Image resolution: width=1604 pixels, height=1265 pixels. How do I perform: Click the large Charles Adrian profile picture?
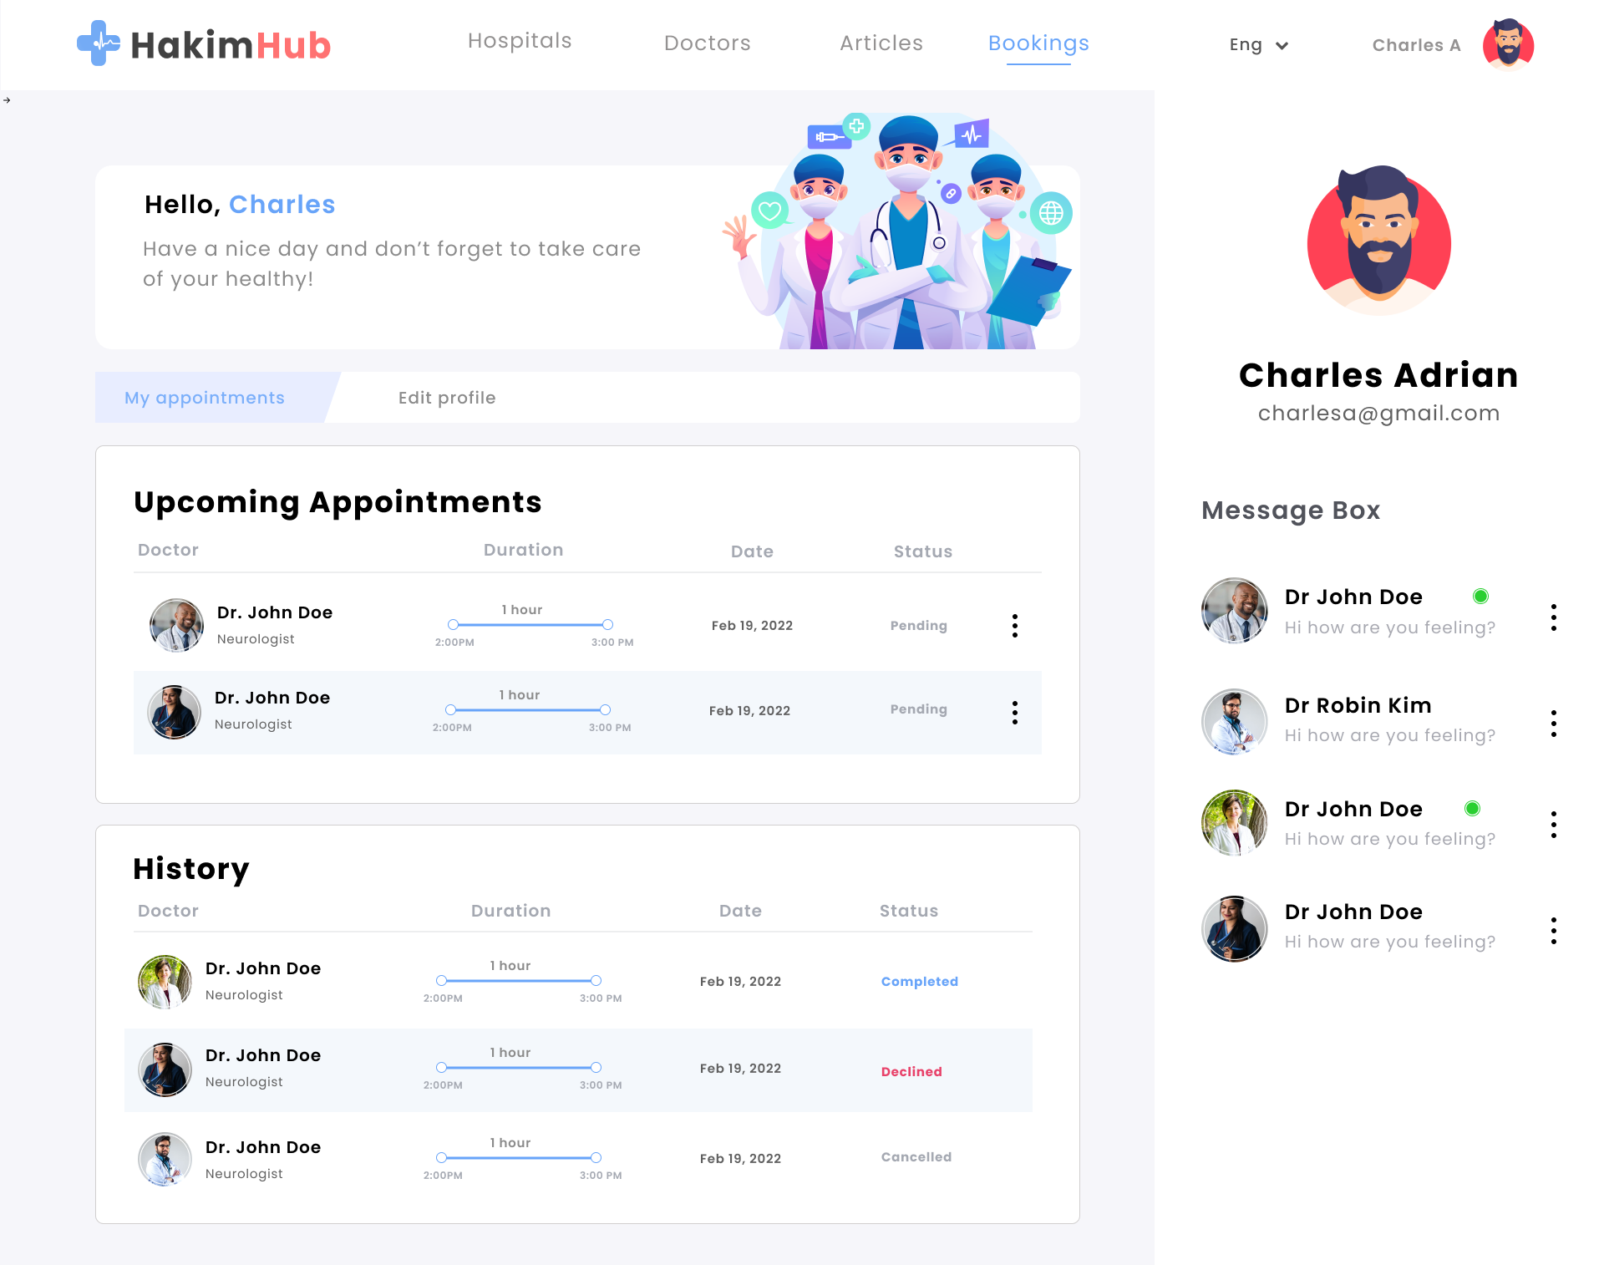[x=1378, y=241]
